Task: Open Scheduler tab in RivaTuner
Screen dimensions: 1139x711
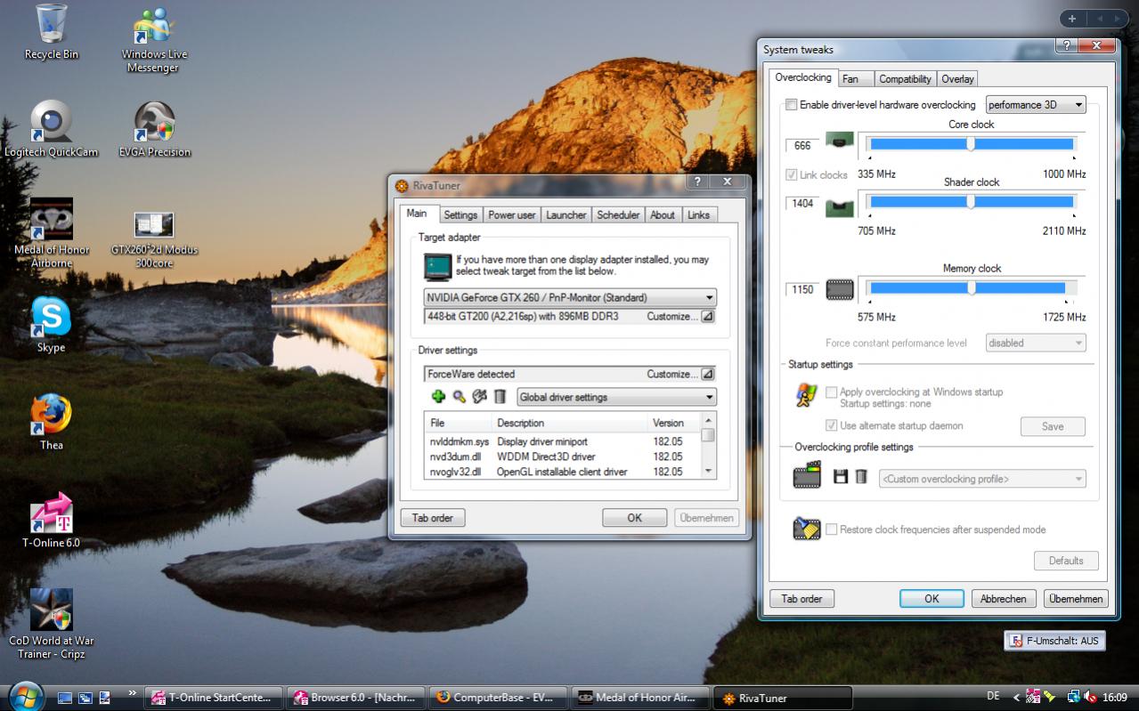Action: point(618,214)
